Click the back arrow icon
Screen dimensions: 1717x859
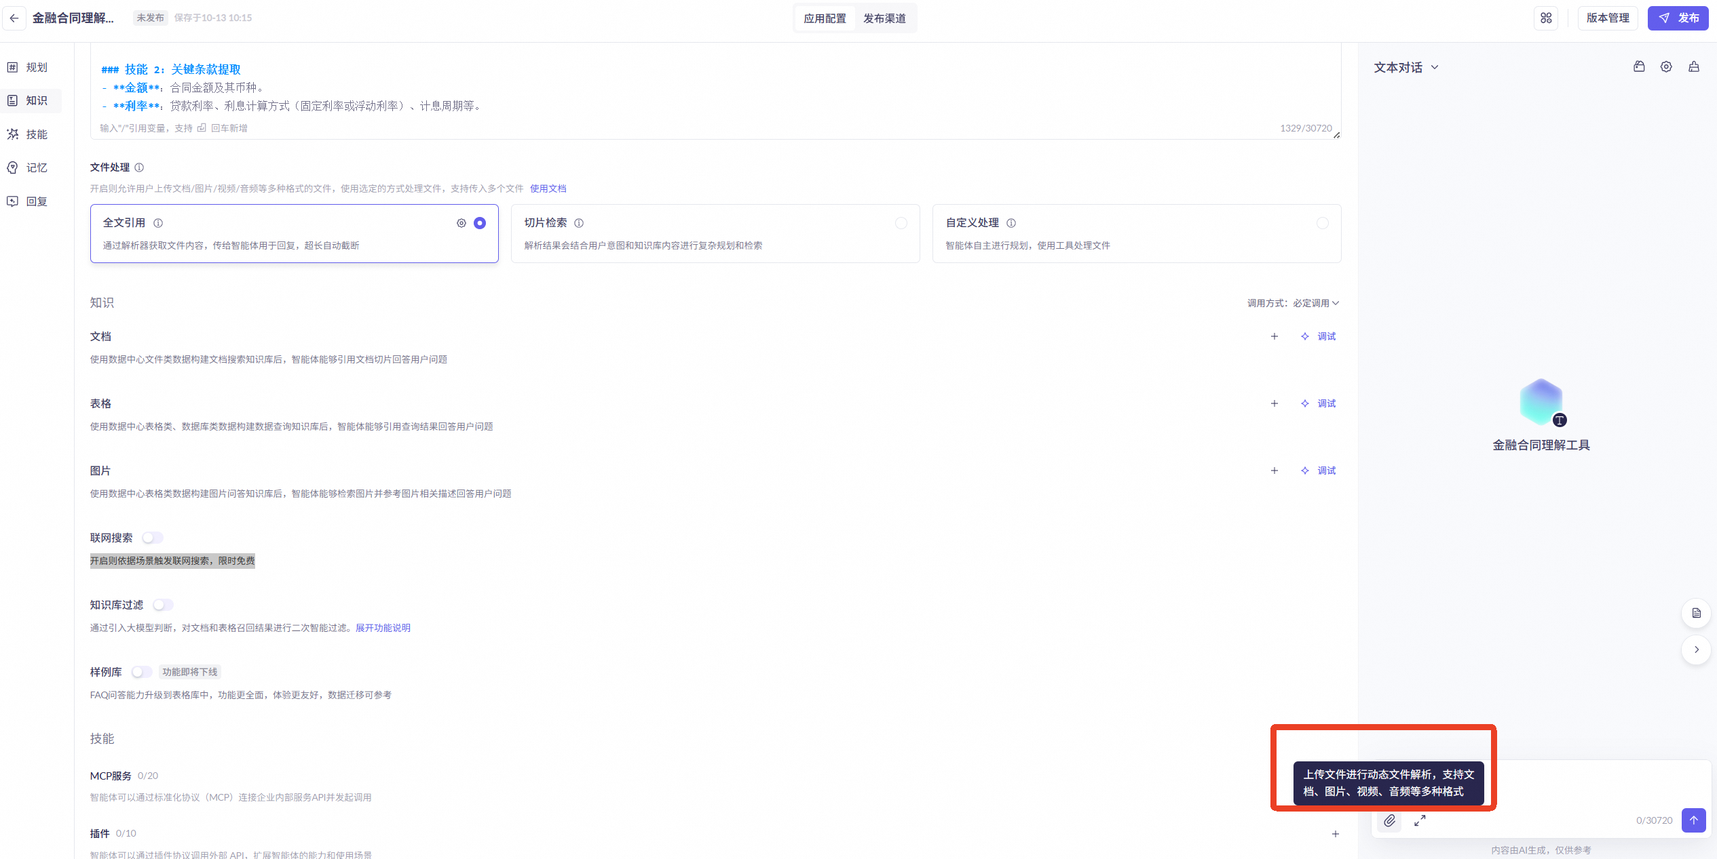pos(14,18)
